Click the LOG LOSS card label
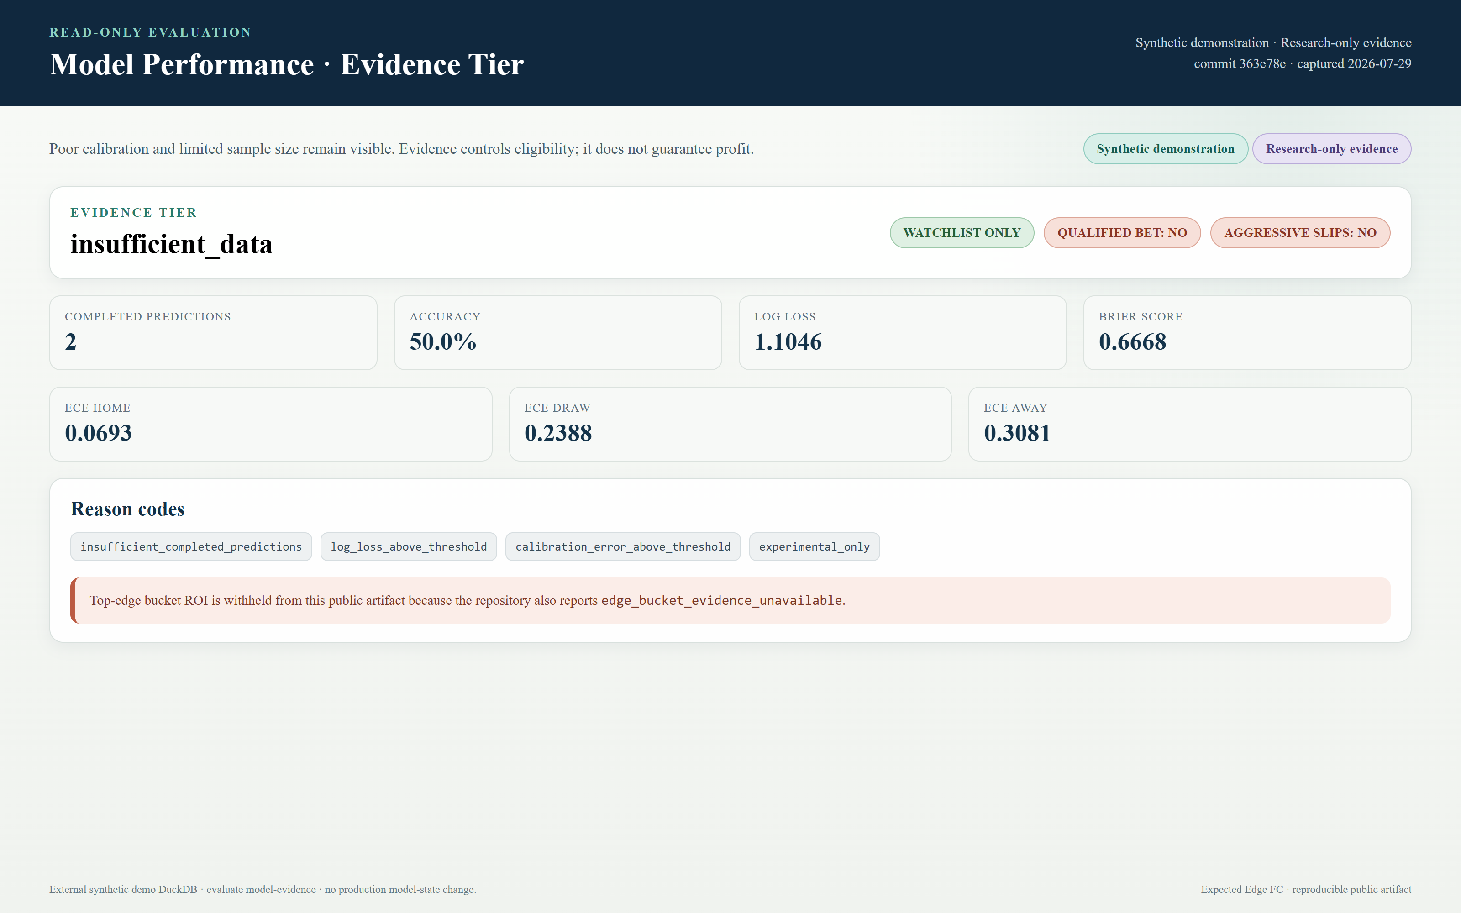The width and height of the screenshot is (1461, 913). 785,316
